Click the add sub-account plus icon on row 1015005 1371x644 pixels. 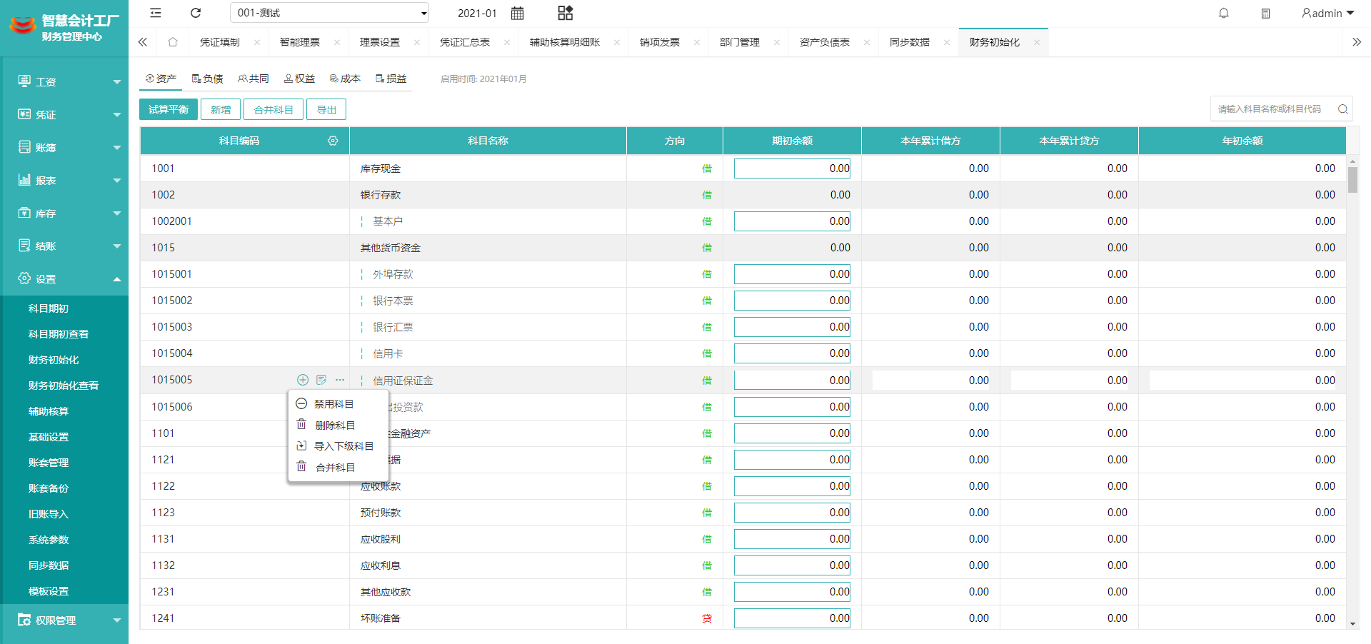tap(303, 380)
